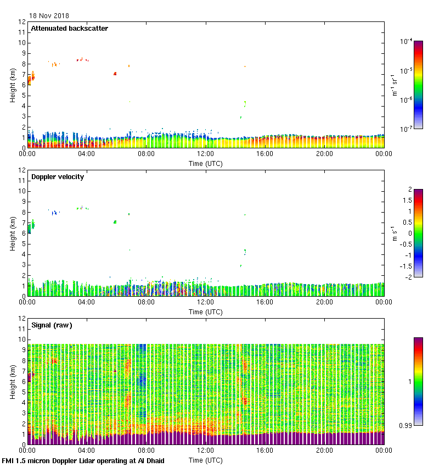Click the Signal (raw) panel title
Screen dimensions: 428x467
[52, 325]
